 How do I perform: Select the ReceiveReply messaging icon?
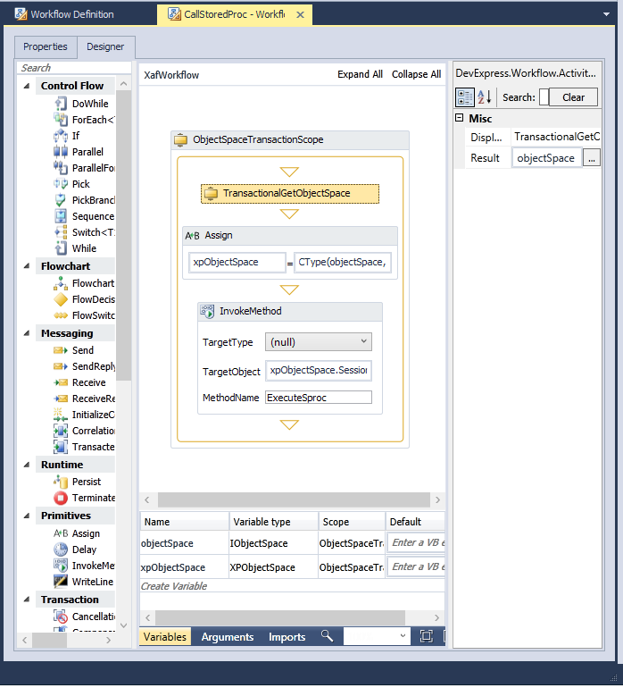[61, 399]
